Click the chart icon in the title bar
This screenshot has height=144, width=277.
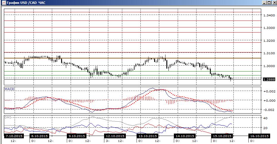pos(4,3)
